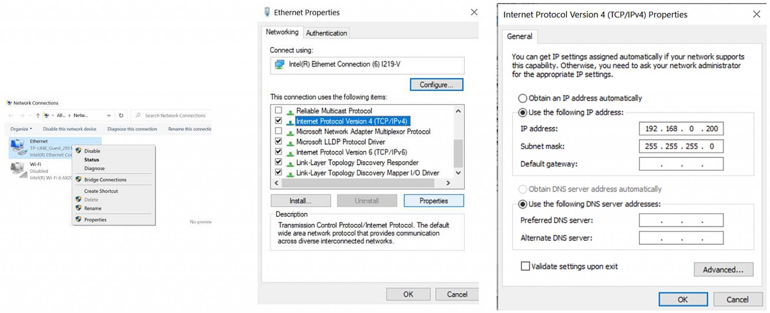Click the Intel Ethernet adapter icon in Connect using
Screen dimensions: 770x313
pos(280,65)
